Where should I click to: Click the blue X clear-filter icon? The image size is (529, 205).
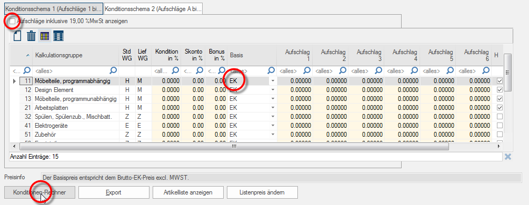(508, 157)
